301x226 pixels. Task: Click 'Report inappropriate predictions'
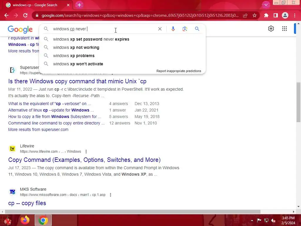tap(179, 71)
